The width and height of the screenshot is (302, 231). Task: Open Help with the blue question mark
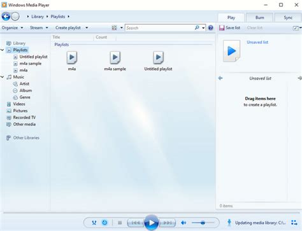click(210, 28)
